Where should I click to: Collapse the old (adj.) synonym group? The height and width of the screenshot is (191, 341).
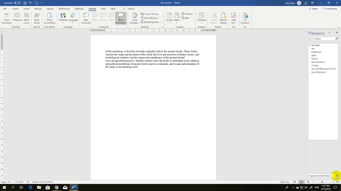[x=310, y=45]
